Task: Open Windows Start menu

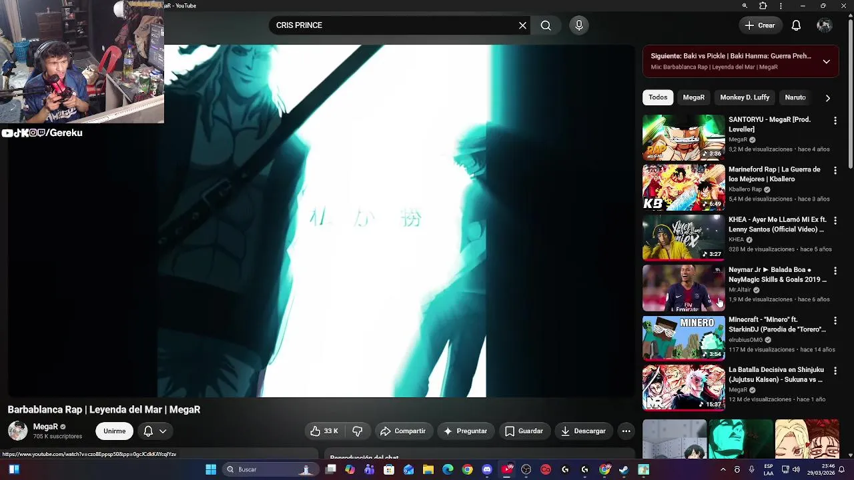Action: [211, 469]
